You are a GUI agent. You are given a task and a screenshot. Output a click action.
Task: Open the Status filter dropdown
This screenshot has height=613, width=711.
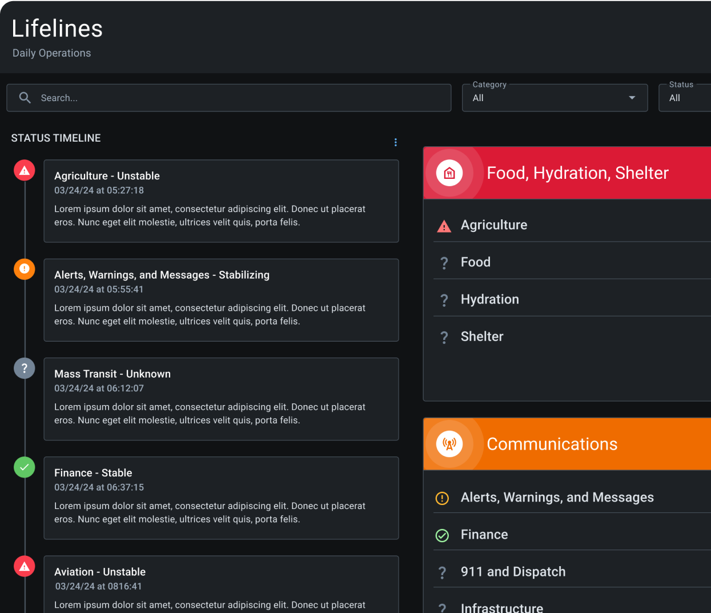[685, 98]
